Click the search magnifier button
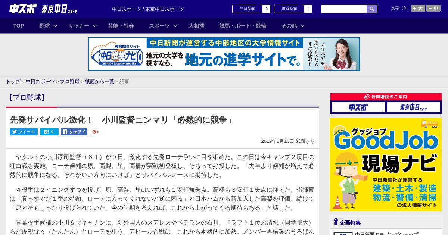 coord(372,9)
